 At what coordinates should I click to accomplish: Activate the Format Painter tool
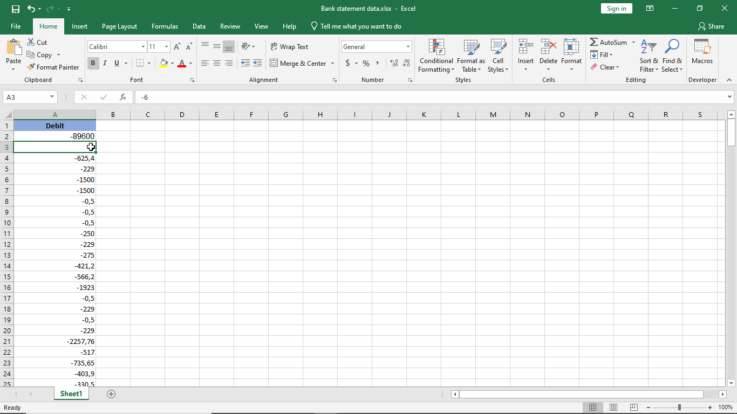click(x=53, y=67)
